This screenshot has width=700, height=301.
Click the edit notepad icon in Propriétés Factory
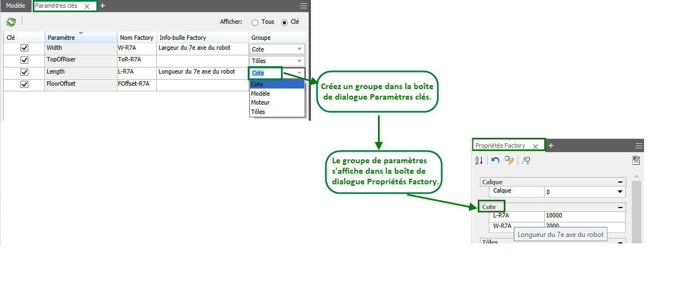click(636, 160)
